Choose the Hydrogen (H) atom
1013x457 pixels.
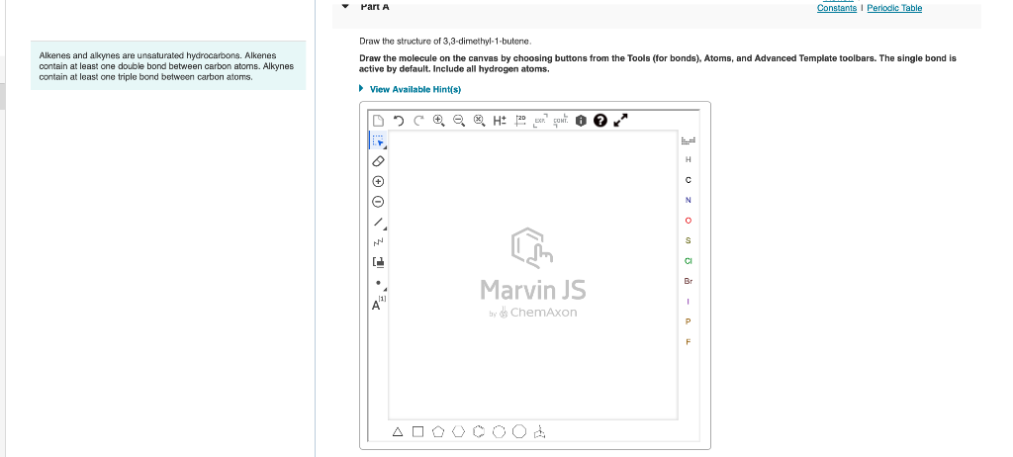point(689,159)
